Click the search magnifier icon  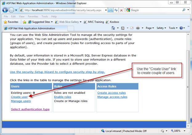[184, 10]
